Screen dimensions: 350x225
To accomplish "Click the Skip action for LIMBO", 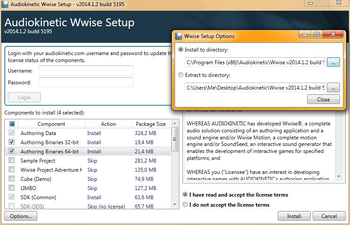I will (x=92, y=188).
